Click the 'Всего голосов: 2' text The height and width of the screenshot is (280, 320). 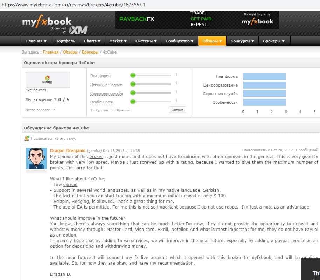pyautogui.click(x=40, y=110)
